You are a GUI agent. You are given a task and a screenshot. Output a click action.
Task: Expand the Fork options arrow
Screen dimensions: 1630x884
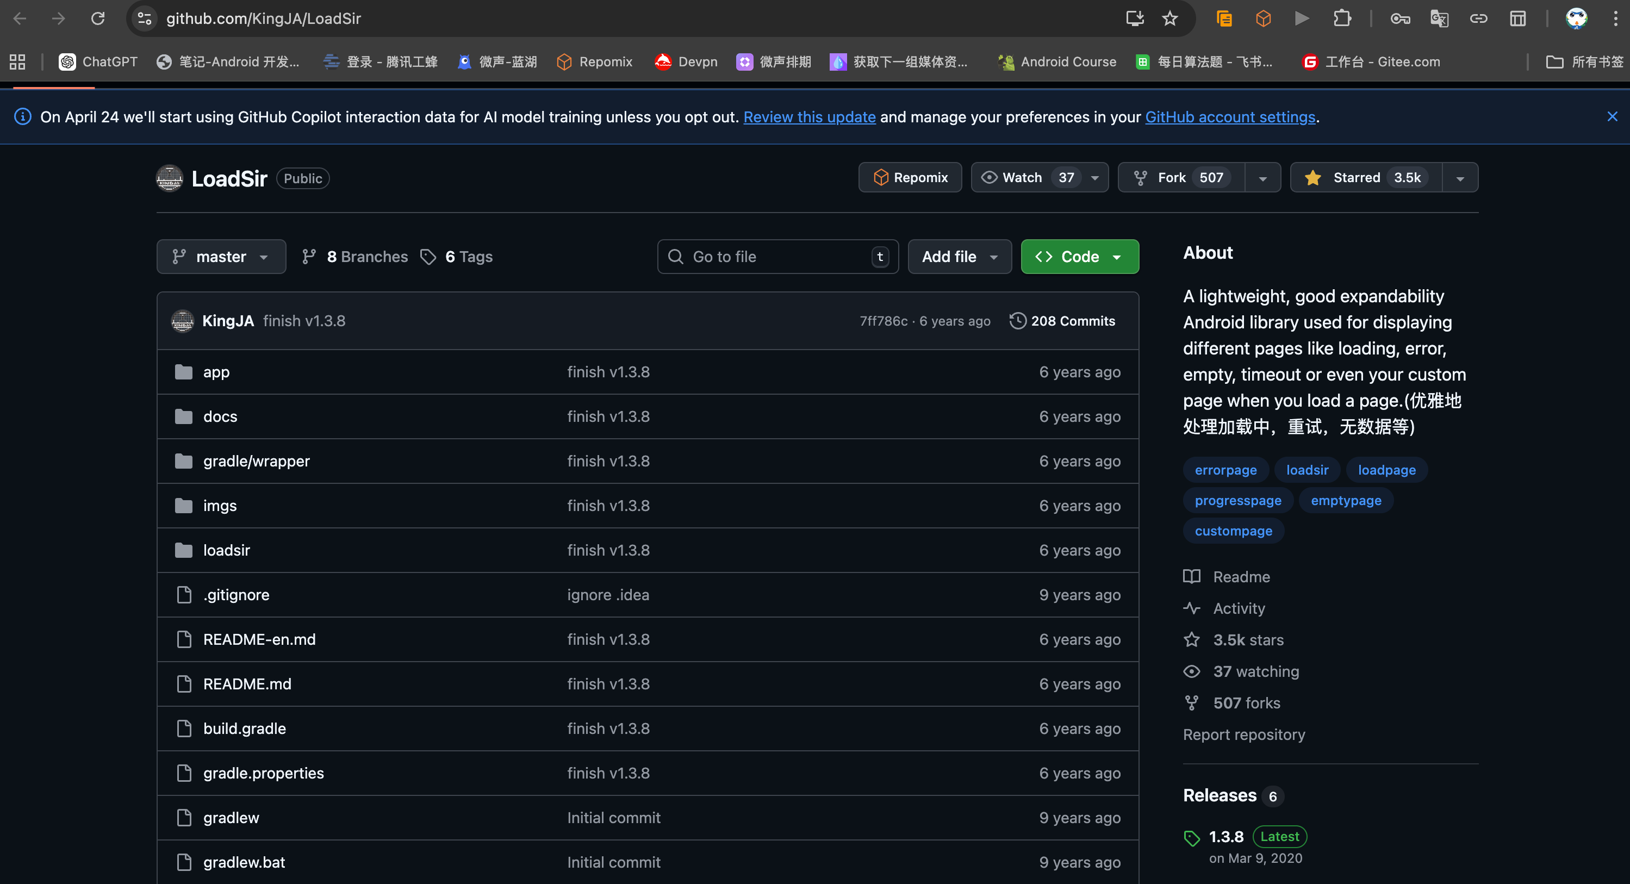(x=1262, y=178)
